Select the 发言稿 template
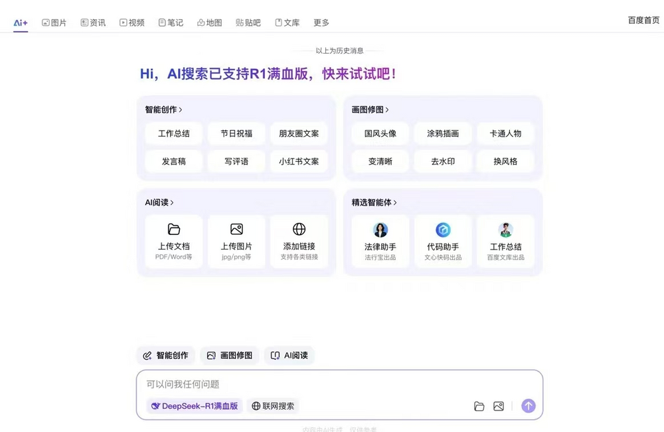664x432 pixels. pyautogui.click(x=173, y=161)
